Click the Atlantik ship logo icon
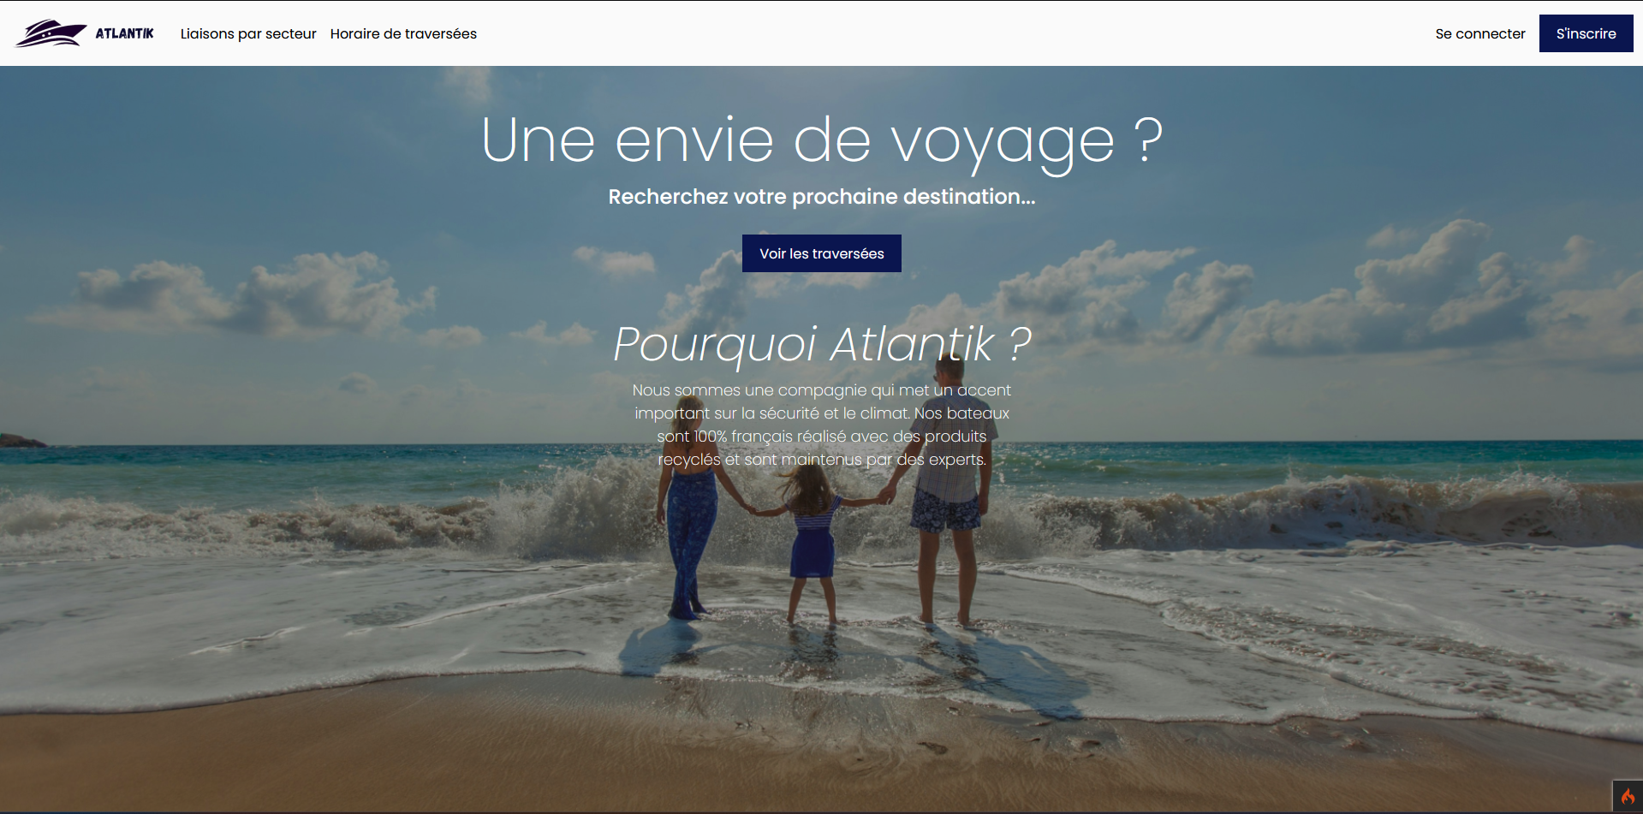 (x=51, y=33)
